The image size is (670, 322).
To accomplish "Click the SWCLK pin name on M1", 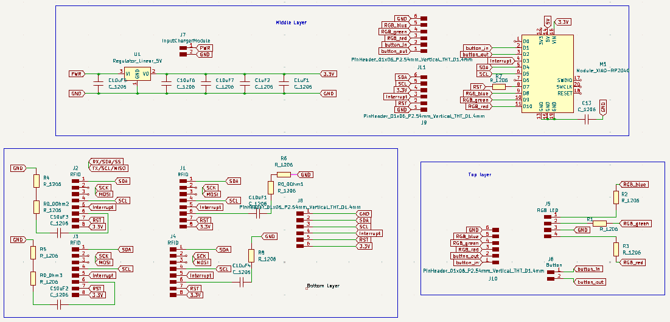I will pyautogui.click(x=565, y=87).
